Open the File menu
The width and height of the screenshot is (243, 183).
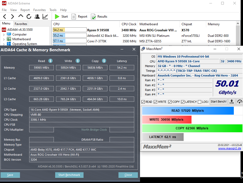[x=4, y=10]
